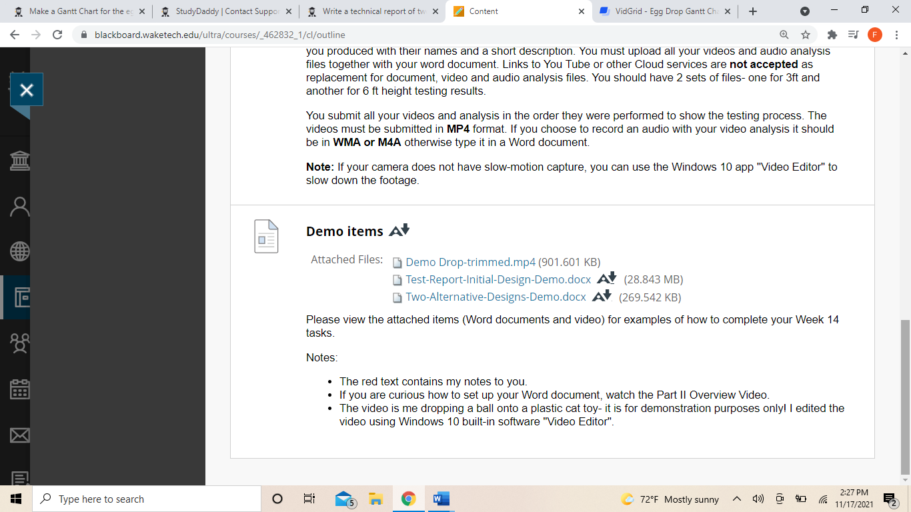Open alternative formats for Test-Report-Initial-Design-Demo.docx
911x512 pixels.
point(606,279)
